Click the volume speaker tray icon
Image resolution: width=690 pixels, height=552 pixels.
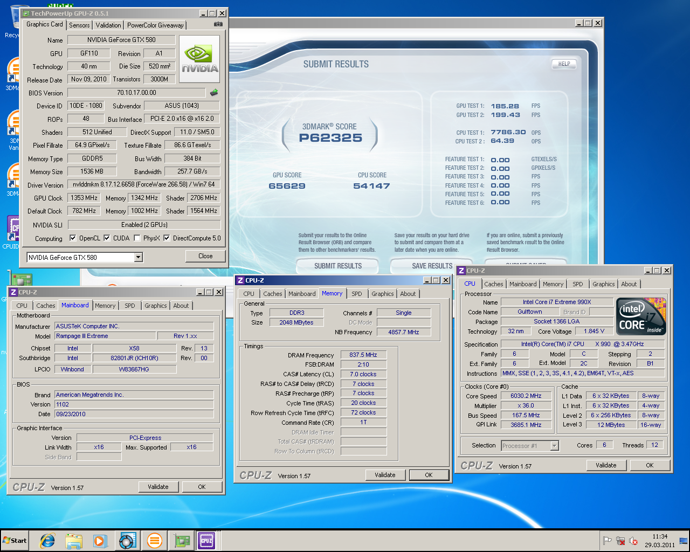(634, 541)
